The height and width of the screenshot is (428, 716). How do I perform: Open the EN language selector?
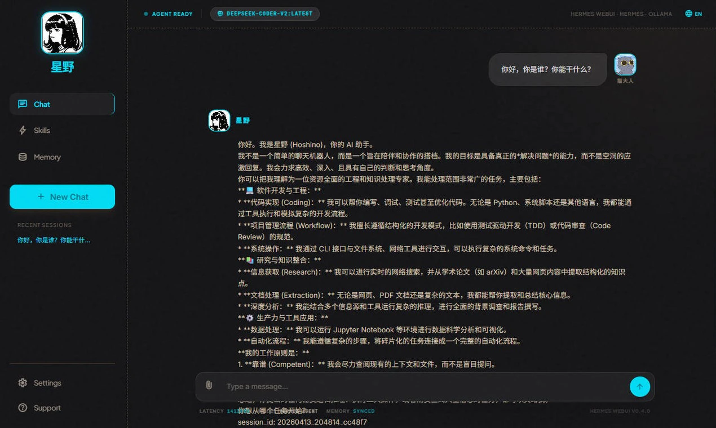click(x=693, y=14)
